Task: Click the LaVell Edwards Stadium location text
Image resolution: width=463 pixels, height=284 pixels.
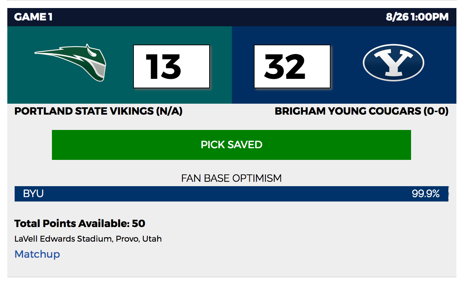Action: pyautogui.click(x=88, y=239)
